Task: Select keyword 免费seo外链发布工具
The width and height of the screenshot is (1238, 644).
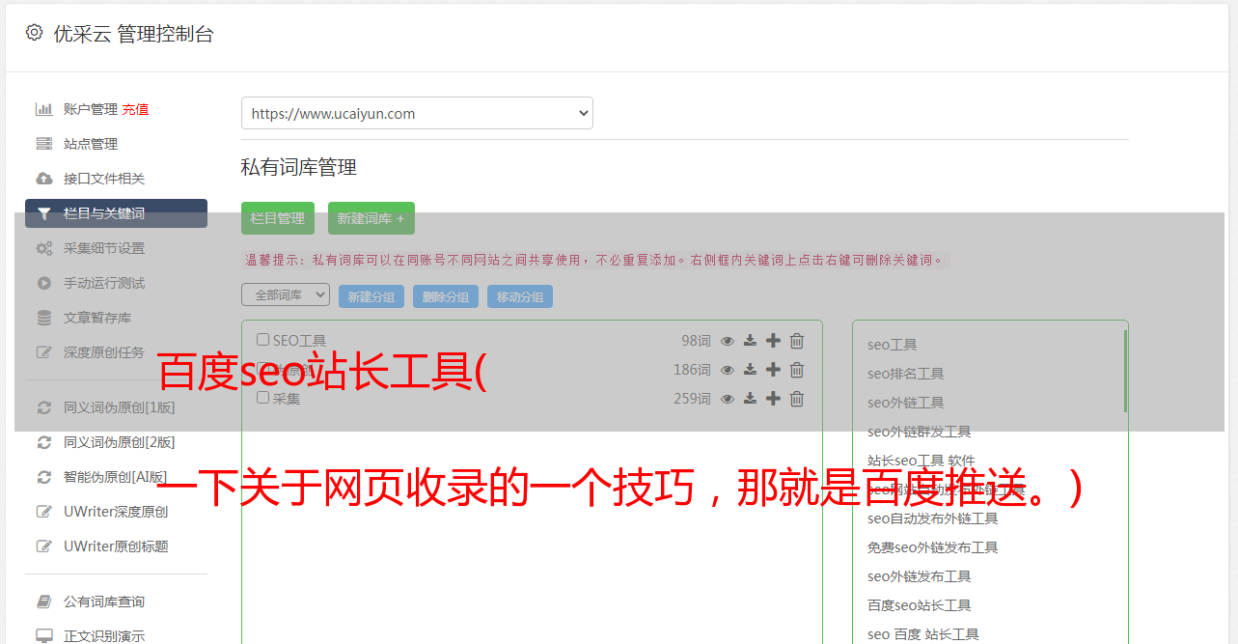Action: click(933, 547)
